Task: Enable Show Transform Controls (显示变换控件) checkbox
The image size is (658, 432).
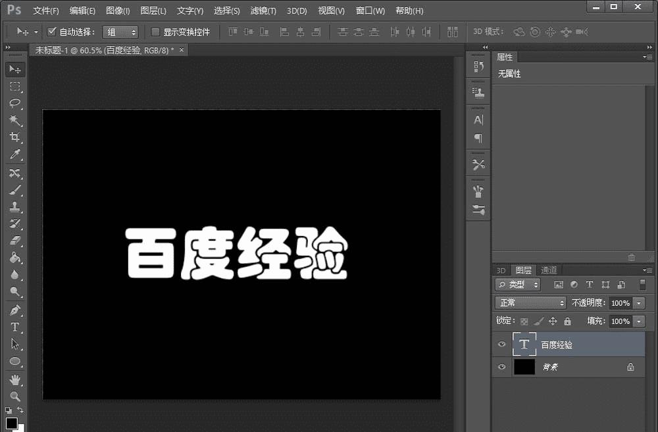Action: [155, 32]
